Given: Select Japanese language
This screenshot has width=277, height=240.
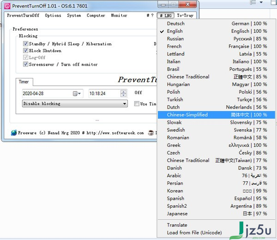Looking at the screenshot, I should (x=216, y=213).
